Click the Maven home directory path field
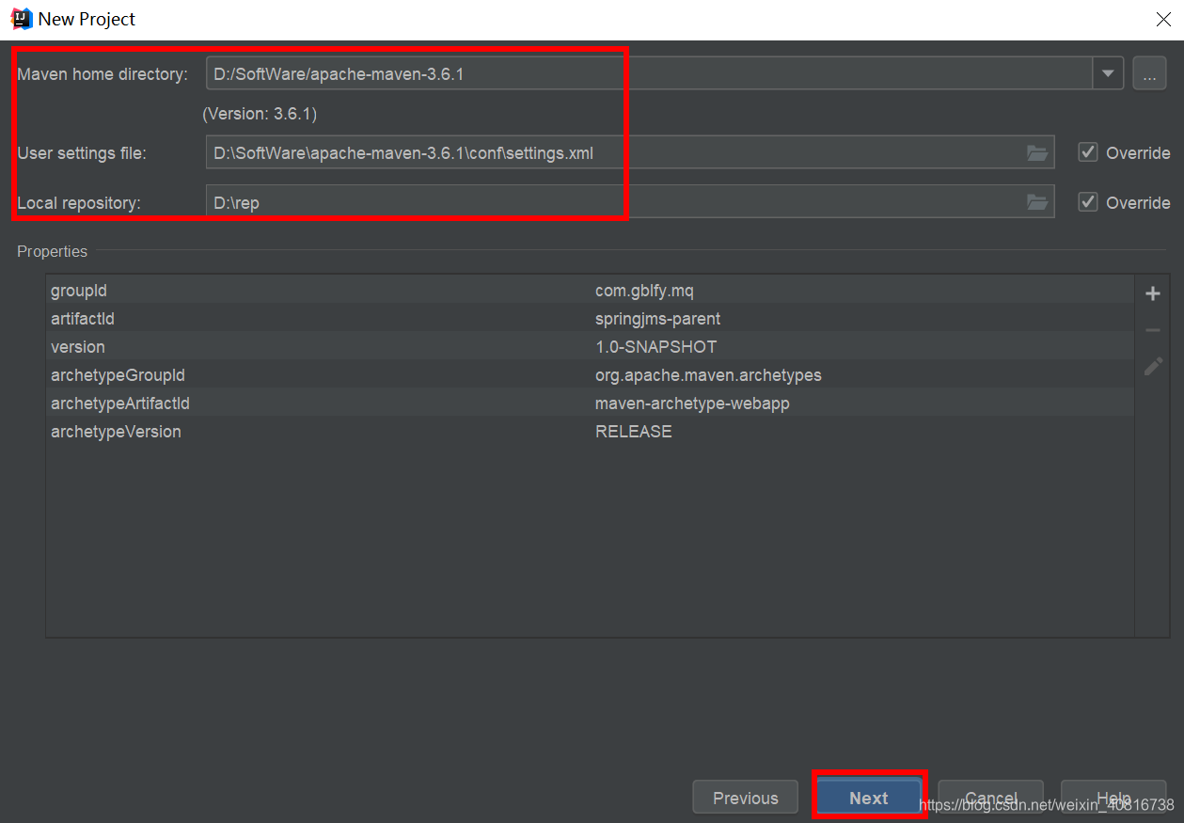 (x=649, y=73)
